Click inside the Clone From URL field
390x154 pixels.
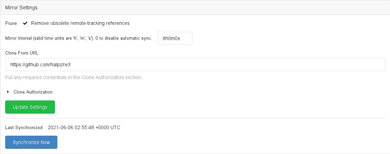click(195, 65)
